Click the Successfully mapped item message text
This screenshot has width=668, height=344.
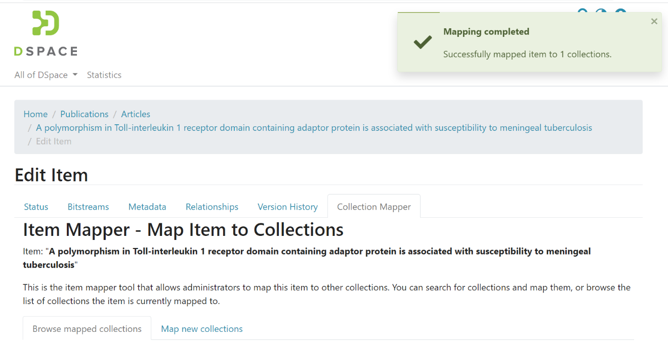(527, 54)
